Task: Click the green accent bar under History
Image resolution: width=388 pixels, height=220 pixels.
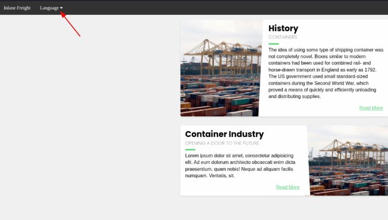Action: 273,44
